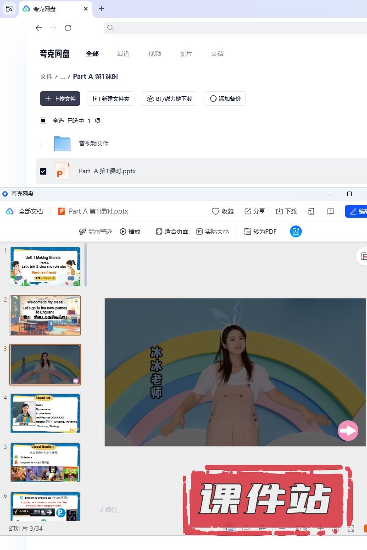Open the 文档 category tab
367x550 pixels.
[x=217, y=54]
